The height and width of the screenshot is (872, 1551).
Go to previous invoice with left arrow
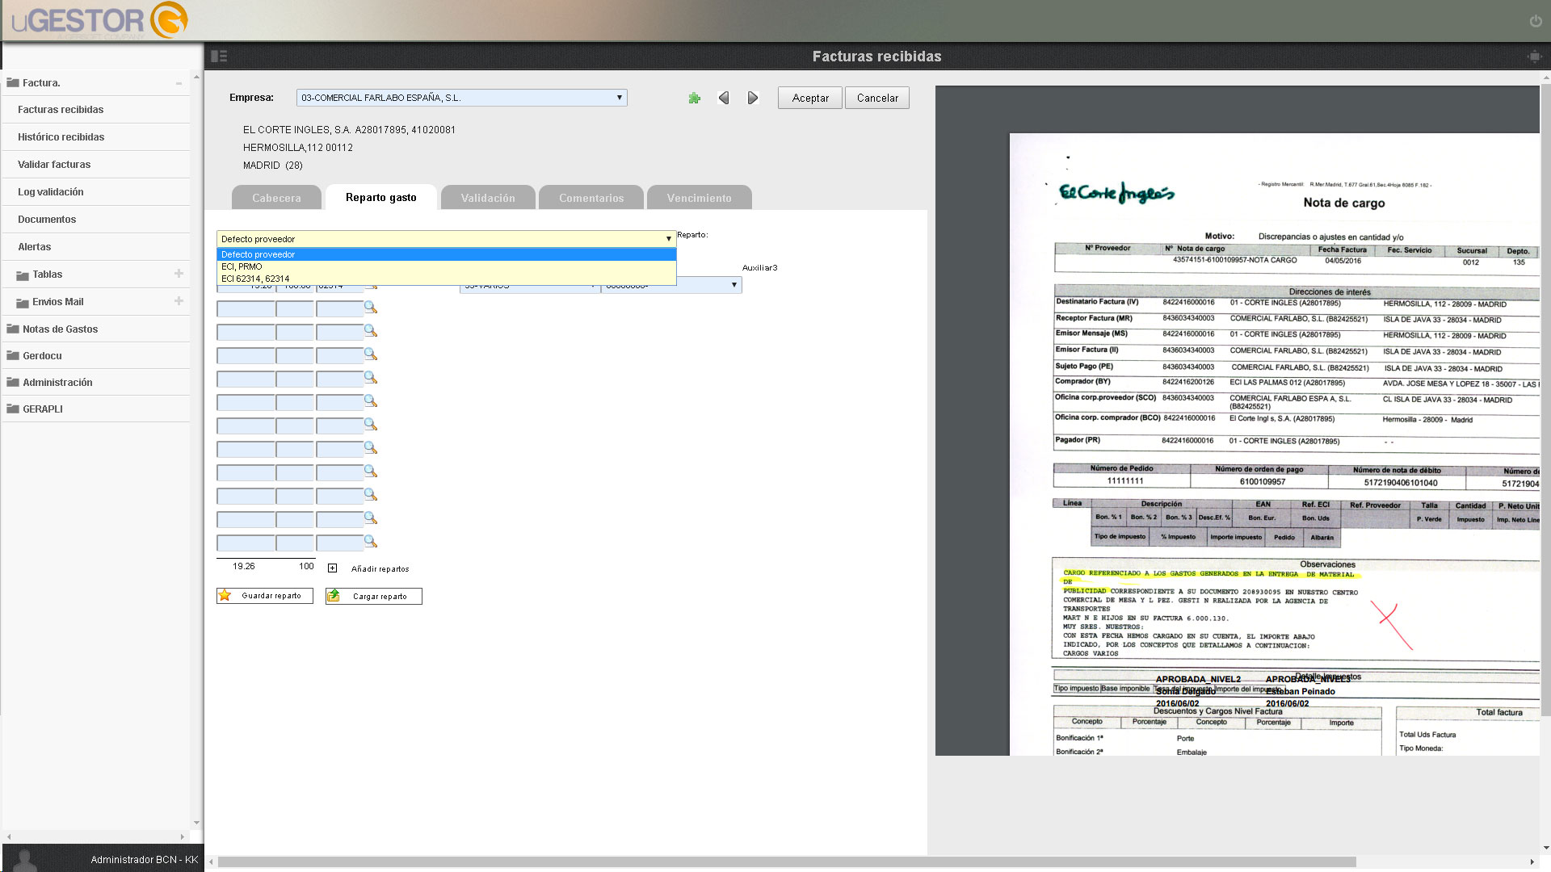[x=724, y=98]
